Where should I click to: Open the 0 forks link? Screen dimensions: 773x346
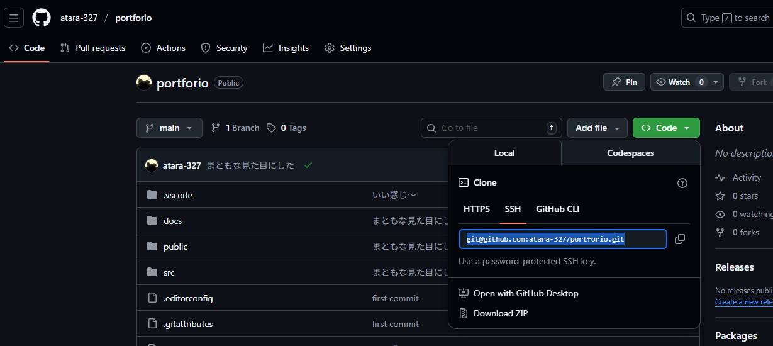coord(738,233)
